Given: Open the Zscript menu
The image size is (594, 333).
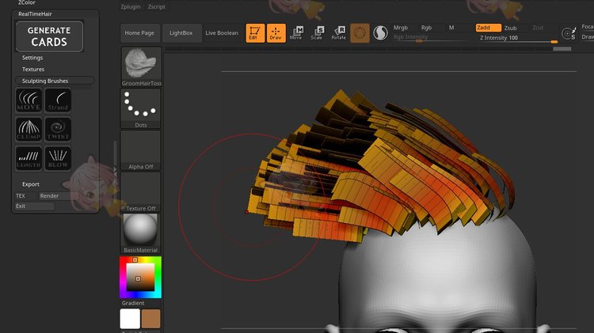Looking at the screenshot, I should [x=157, y=6].
